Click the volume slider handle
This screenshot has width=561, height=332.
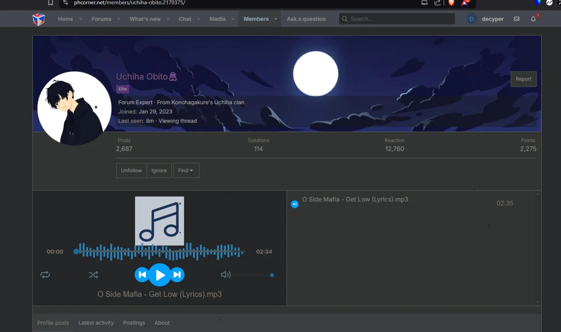coord(272,275)
